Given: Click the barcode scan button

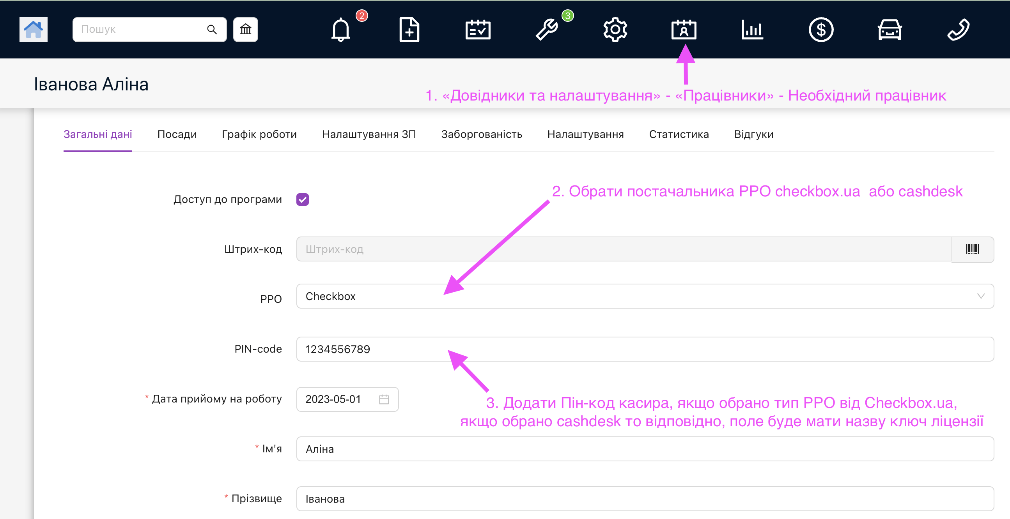Looking at the screenshot, I should (x=972, y=249).
